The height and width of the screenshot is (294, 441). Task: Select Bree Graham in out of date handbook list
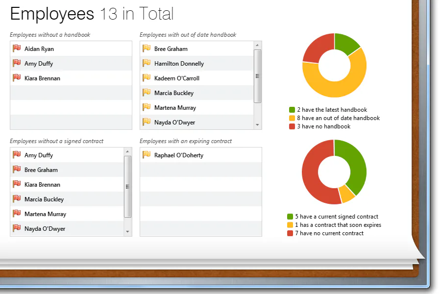point(196,49)
